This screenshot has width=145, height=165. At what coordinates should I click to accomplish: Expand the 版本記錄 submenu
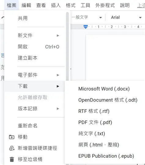click(x=35, y=109)
